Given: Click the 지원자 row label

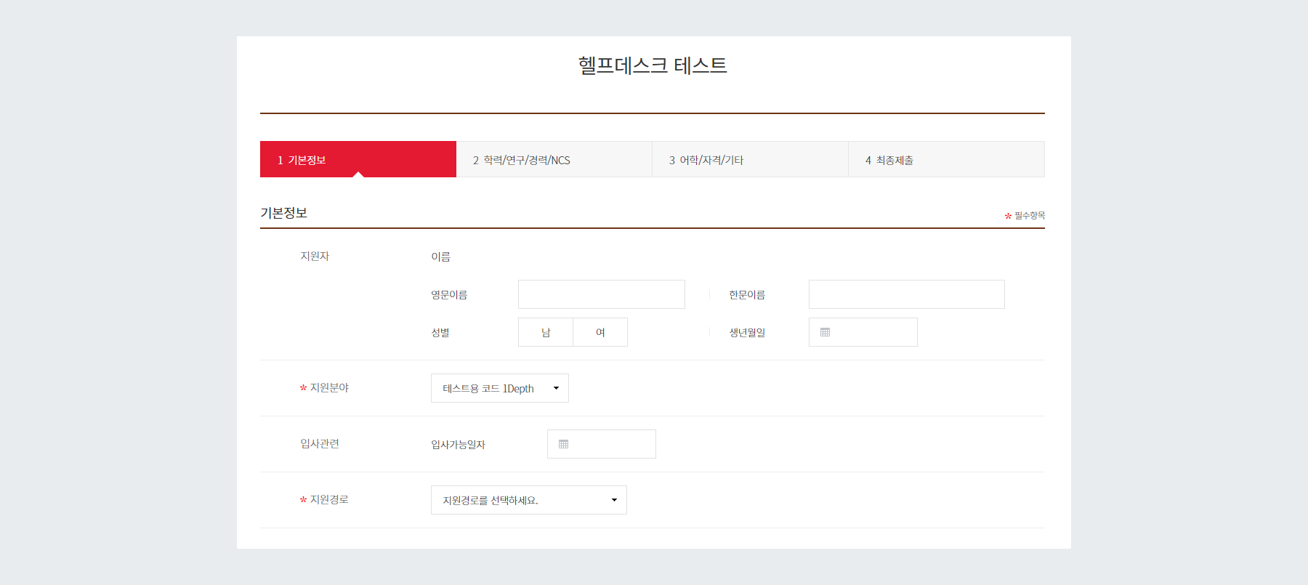Looking at the screenshot, I should click(315, 257).
